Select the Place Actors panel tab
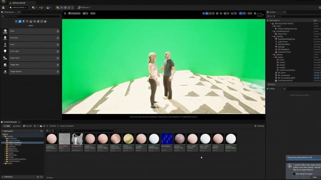Viewport: 321px width, 180px height. [x=9, y=12]
